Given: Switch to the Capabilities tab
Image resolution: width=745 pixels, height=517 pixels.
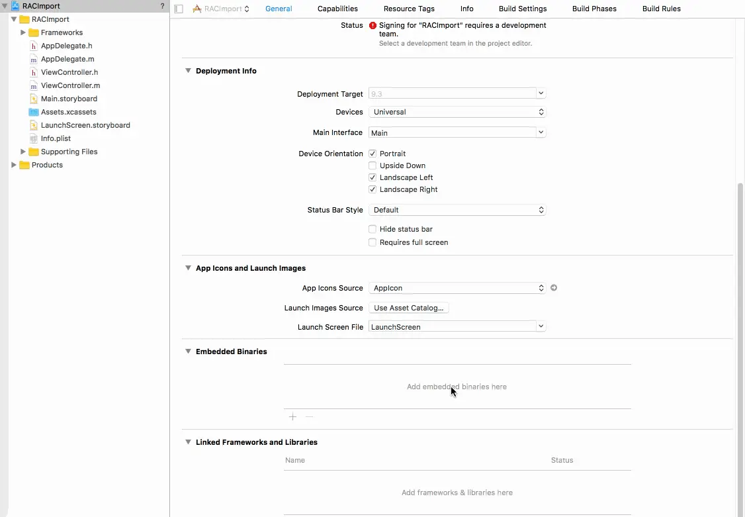Looking at the screenshot, I should click(338, 9).
